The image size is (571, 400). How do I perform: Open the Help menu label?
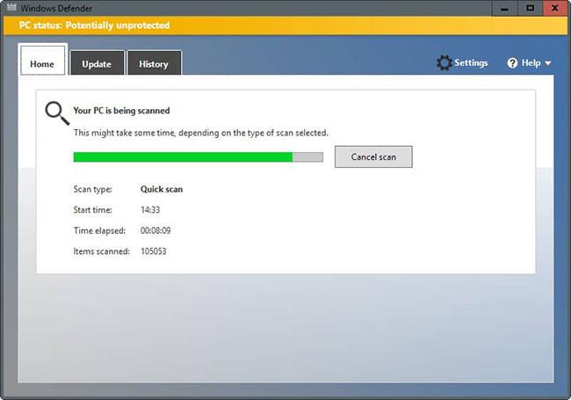[531, 63]
